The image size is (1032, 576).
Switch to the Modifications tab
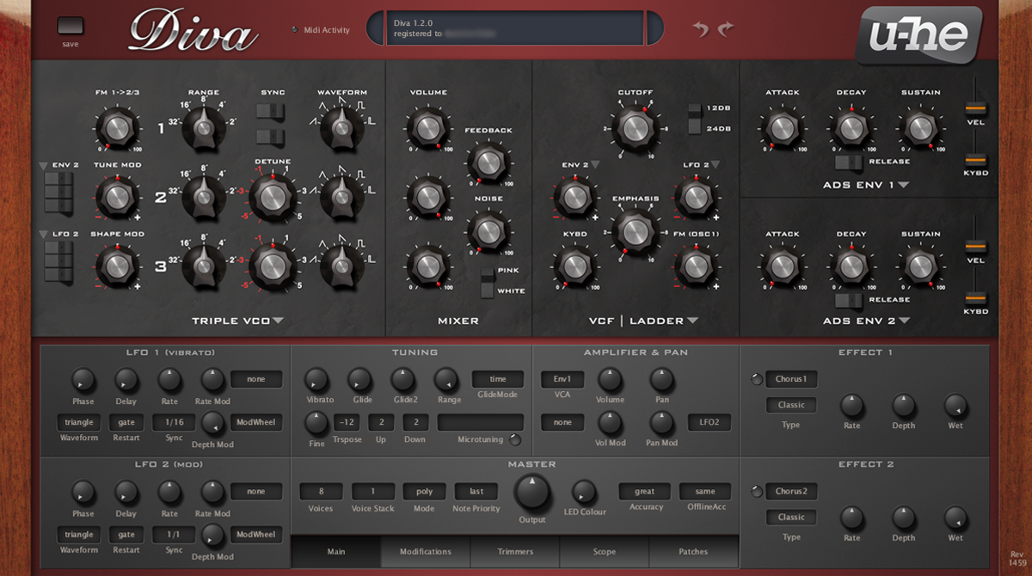[x=425, y=551]
